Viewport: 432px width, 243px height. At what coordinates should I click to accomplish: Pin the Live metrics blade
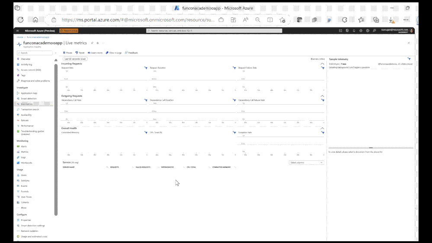92,43
